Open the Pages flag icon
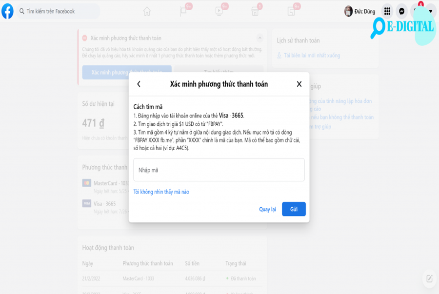 [183, 12]
